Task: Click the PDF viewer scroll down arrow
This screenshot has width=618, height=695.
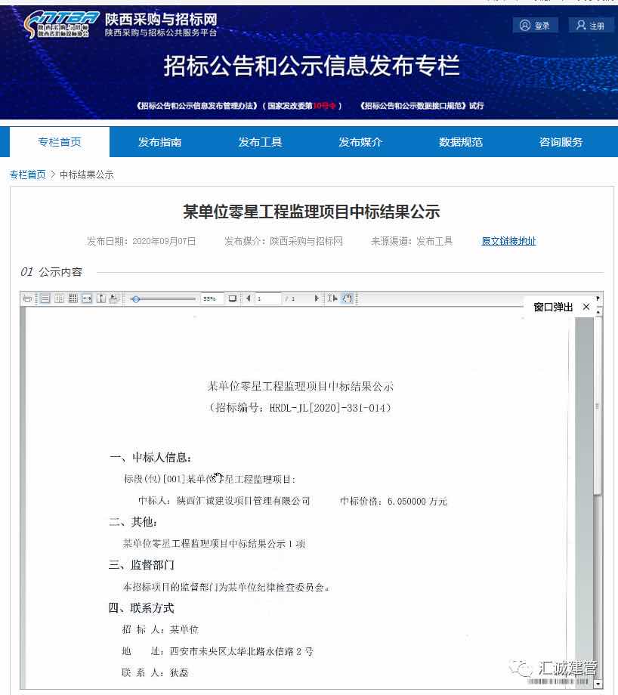Action: [598, 684]
